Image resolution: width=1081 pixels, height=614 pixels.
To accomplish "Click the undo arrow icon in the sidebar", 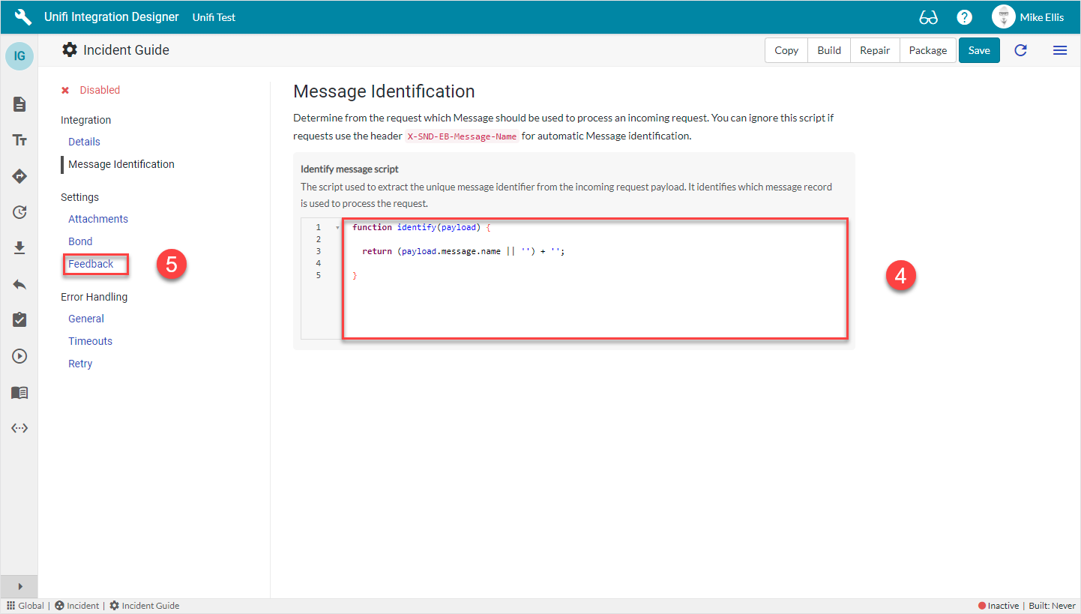I will tap(19, 284).
